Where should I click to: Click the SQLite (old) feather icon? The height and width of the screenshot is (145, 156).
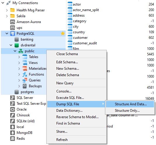point(13,121)
